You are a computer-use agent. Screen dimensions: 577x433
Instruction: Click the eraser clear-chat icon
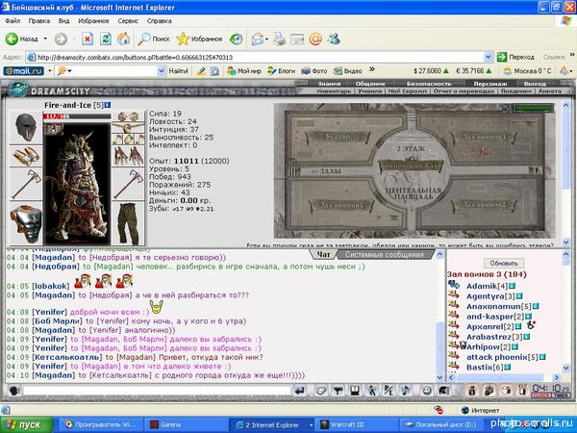click(321, 391)
